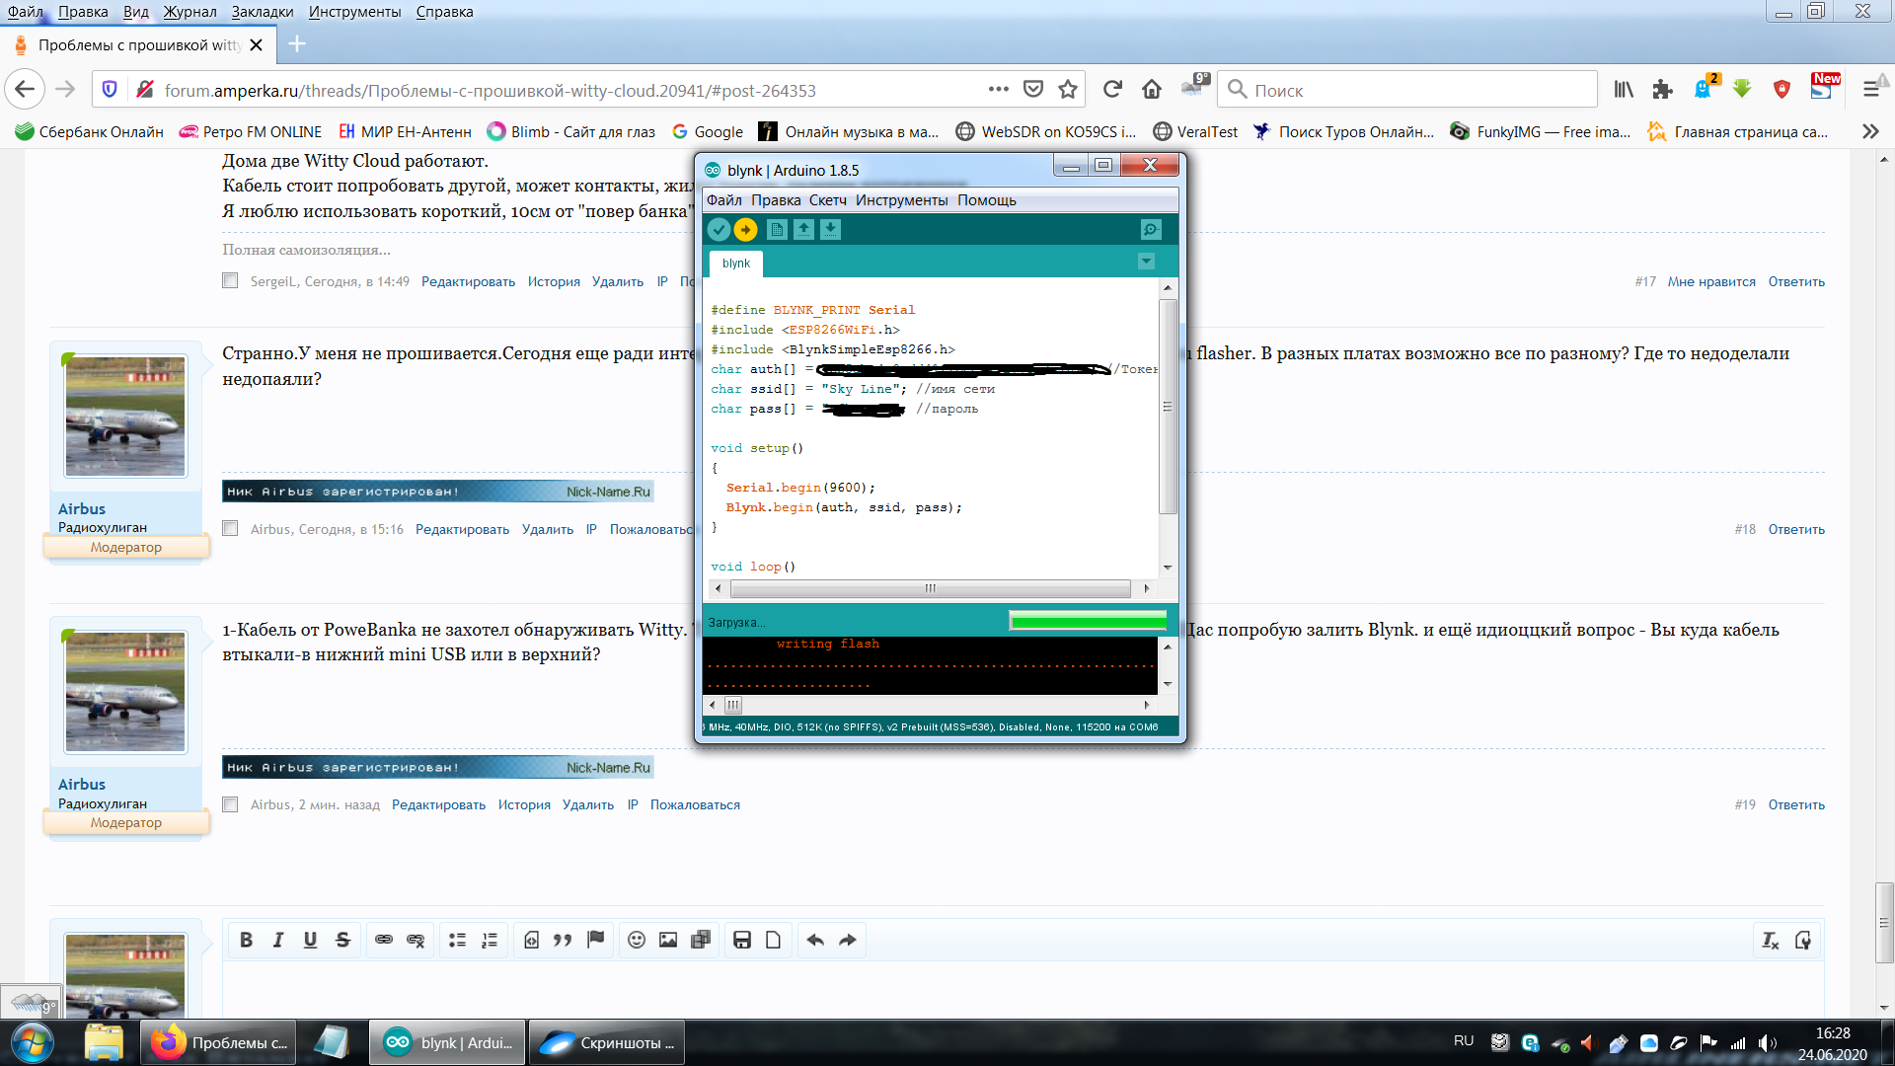The image size is (1895, 1066).
Task: Click the Firefox search field
Action: point(1408,90)
